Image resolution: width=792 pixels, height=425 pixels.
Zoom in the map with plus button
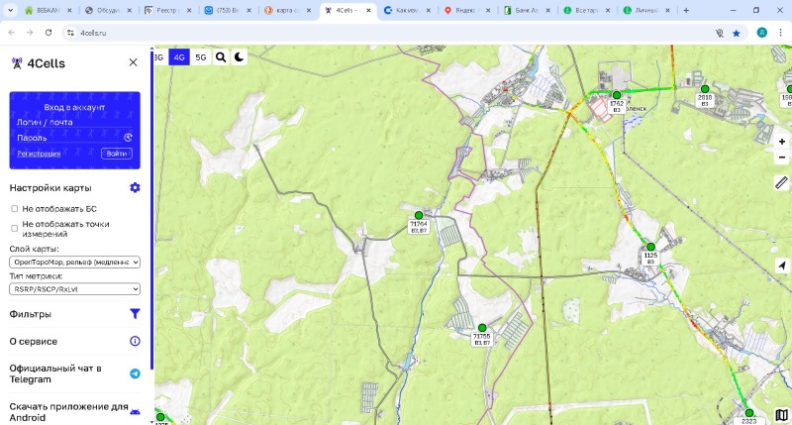click(781, 142)
